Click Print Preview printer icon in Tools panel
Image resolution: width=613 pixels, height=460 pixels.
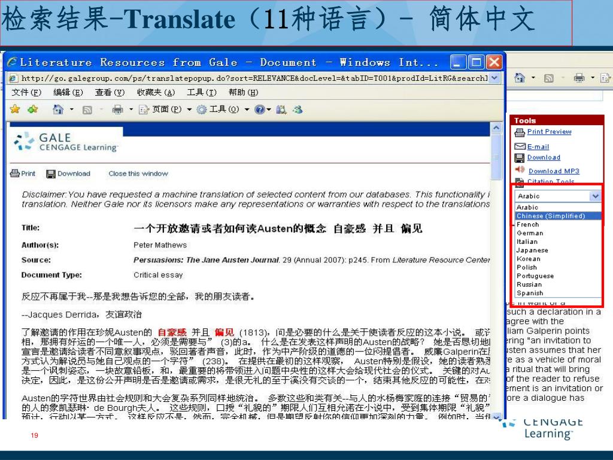coord(520,132)
